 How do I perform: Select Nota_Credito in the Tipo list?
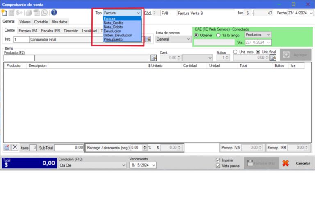point(122,23)
